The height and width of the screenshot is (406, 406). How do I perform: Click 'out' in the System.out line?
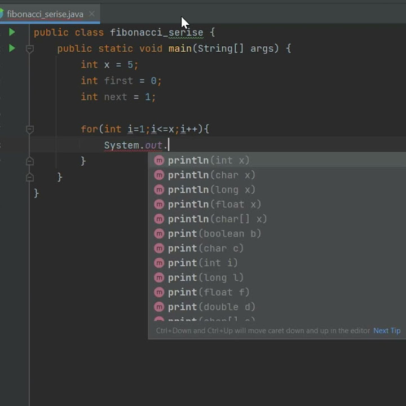[x=153, y=145]
